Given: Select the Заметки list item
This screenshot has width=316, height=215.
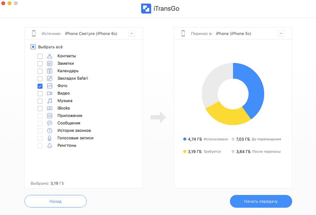Looking at the screenshot, I should tap(66, 64).
